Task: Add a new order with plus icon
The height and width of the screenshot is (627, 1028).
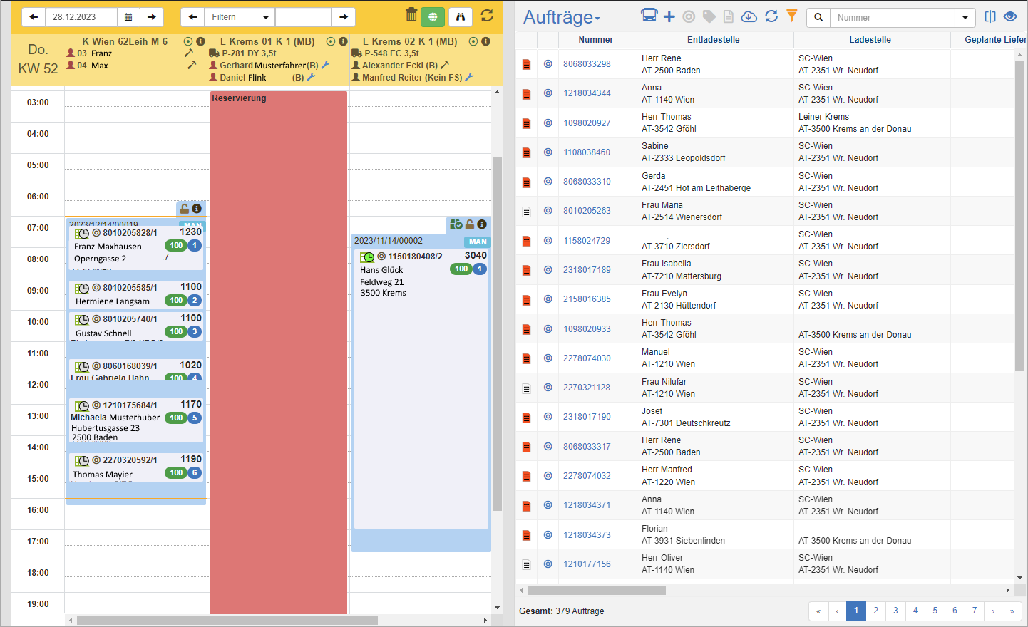Action: click(x=669, y=16)
